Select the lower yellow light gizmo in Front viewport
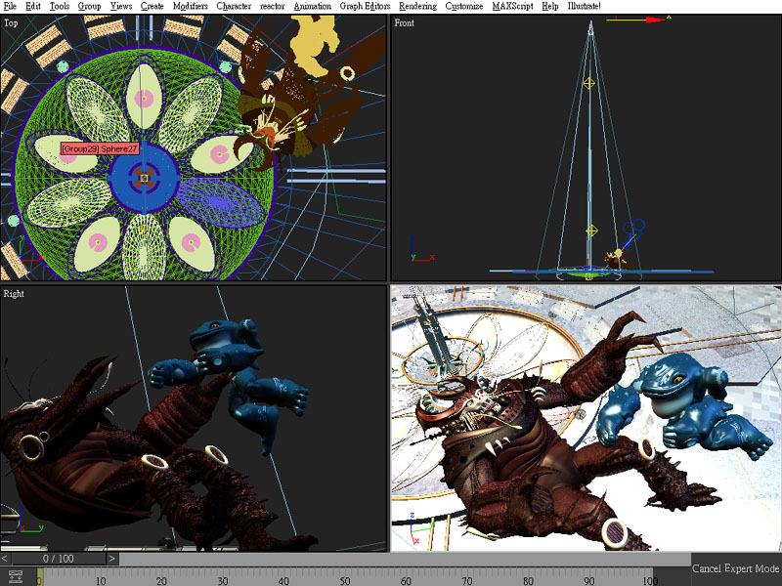The height and width of the screenshot is (586, 782). coord(591,230)
